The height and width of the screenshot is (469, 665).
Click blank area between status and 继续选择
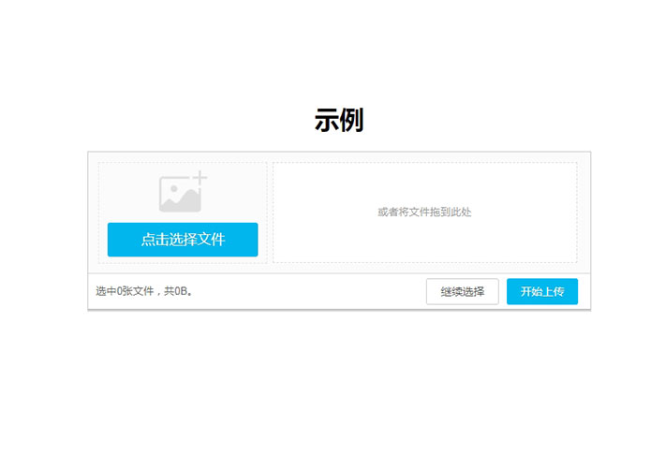tap(309, 292)
